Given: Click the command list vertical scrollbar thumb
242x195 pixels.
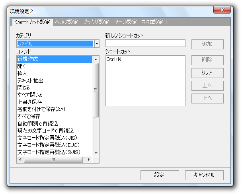Looking at the screenshot, I should coord(96,90).
